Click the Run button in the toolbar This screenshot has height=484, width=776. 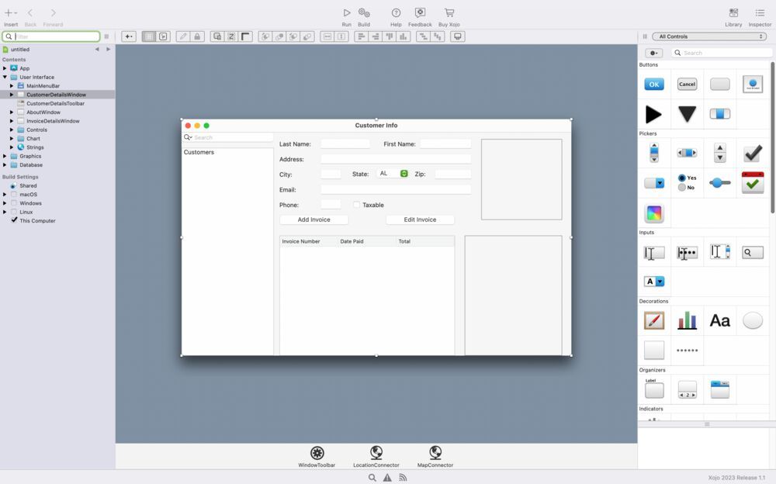[346, 13]
